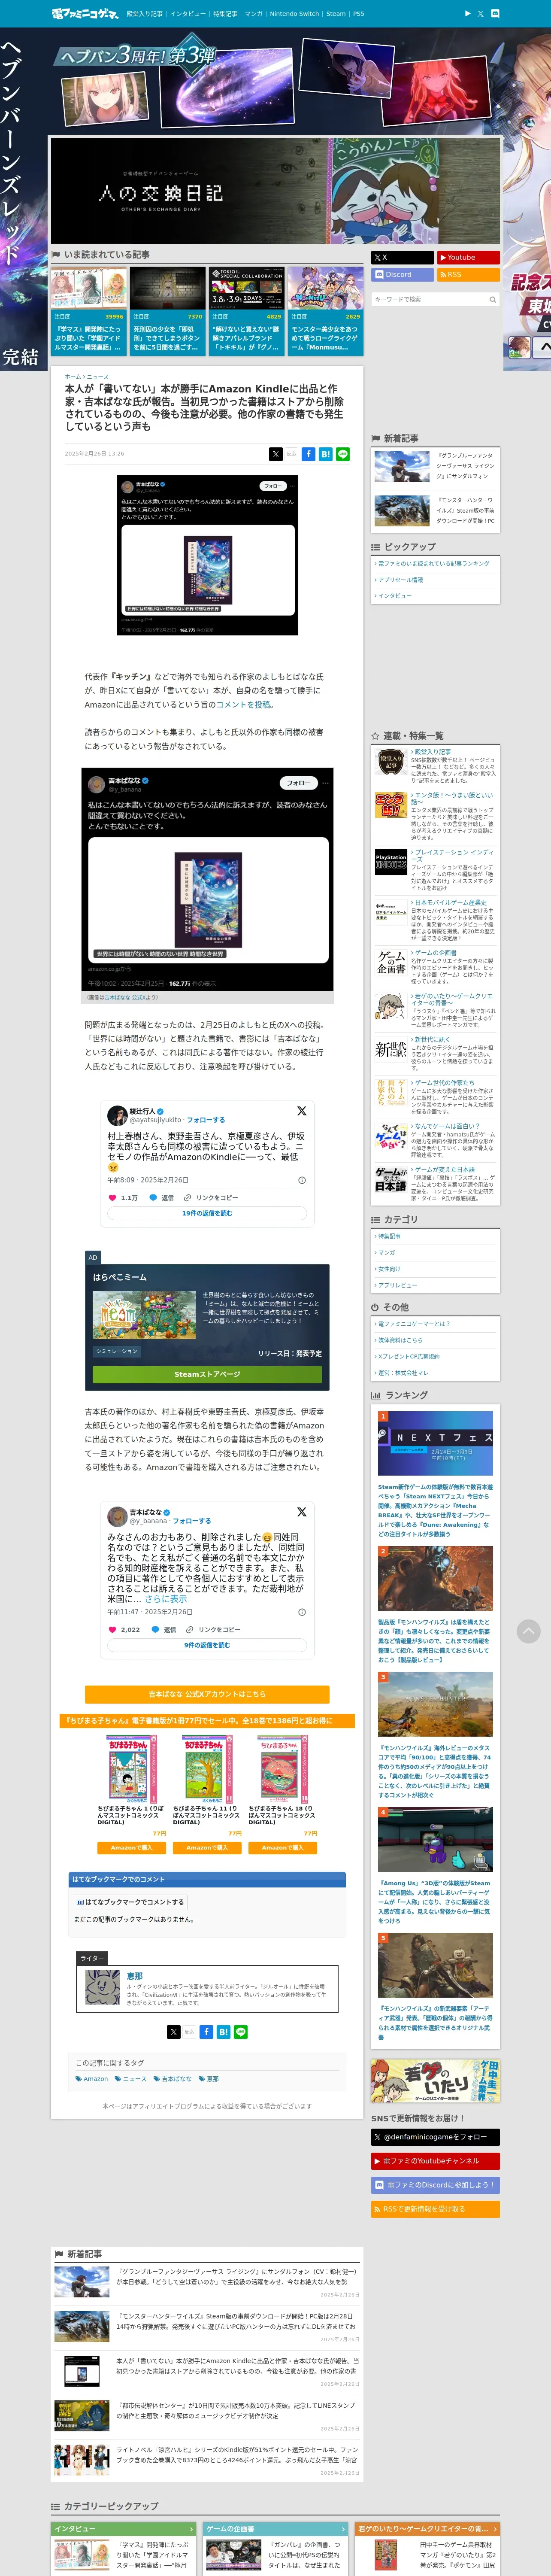The width and height of the screenshot is (551, 2576).
Task: Click reply bubble on 綾辻行人 tweet
Action: tap(154, 1197)
